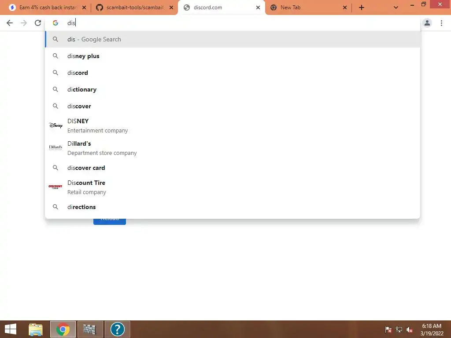Open the brick wall firewall taskbar app
The height and width of the screenshot is (338, 451).
(x=90, y=329)
